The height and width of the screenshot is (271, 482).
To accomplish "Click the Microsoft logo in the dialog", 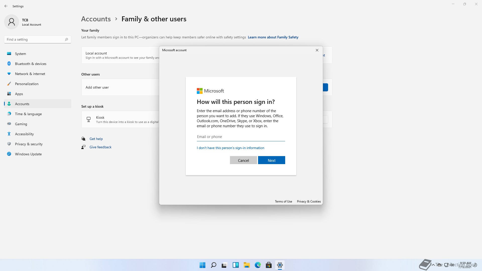I will pyautogui.click(x=210, y=91).
